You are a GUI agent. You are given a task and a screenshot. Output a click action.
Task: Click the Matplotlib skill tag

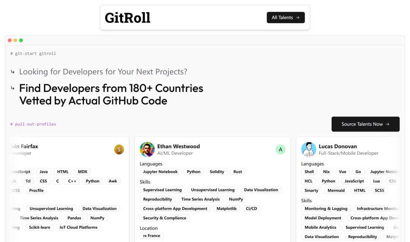click(227, 208)
